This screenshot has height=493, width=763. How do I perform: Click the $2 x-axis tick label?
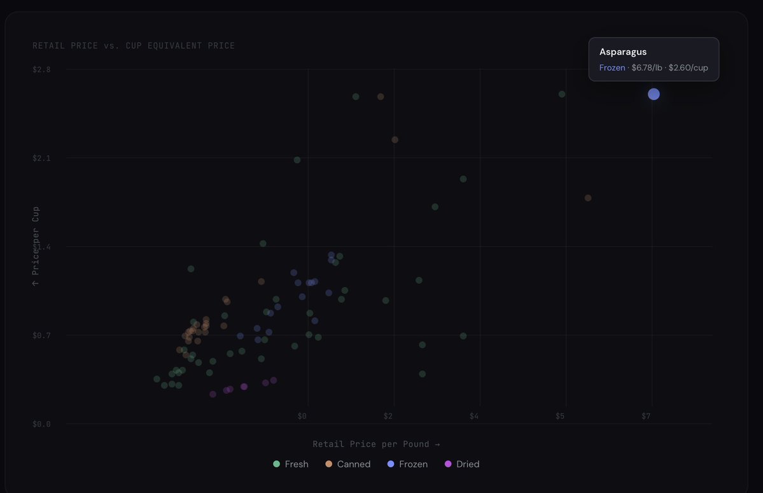pyautogui.click(x=388, y=416)
